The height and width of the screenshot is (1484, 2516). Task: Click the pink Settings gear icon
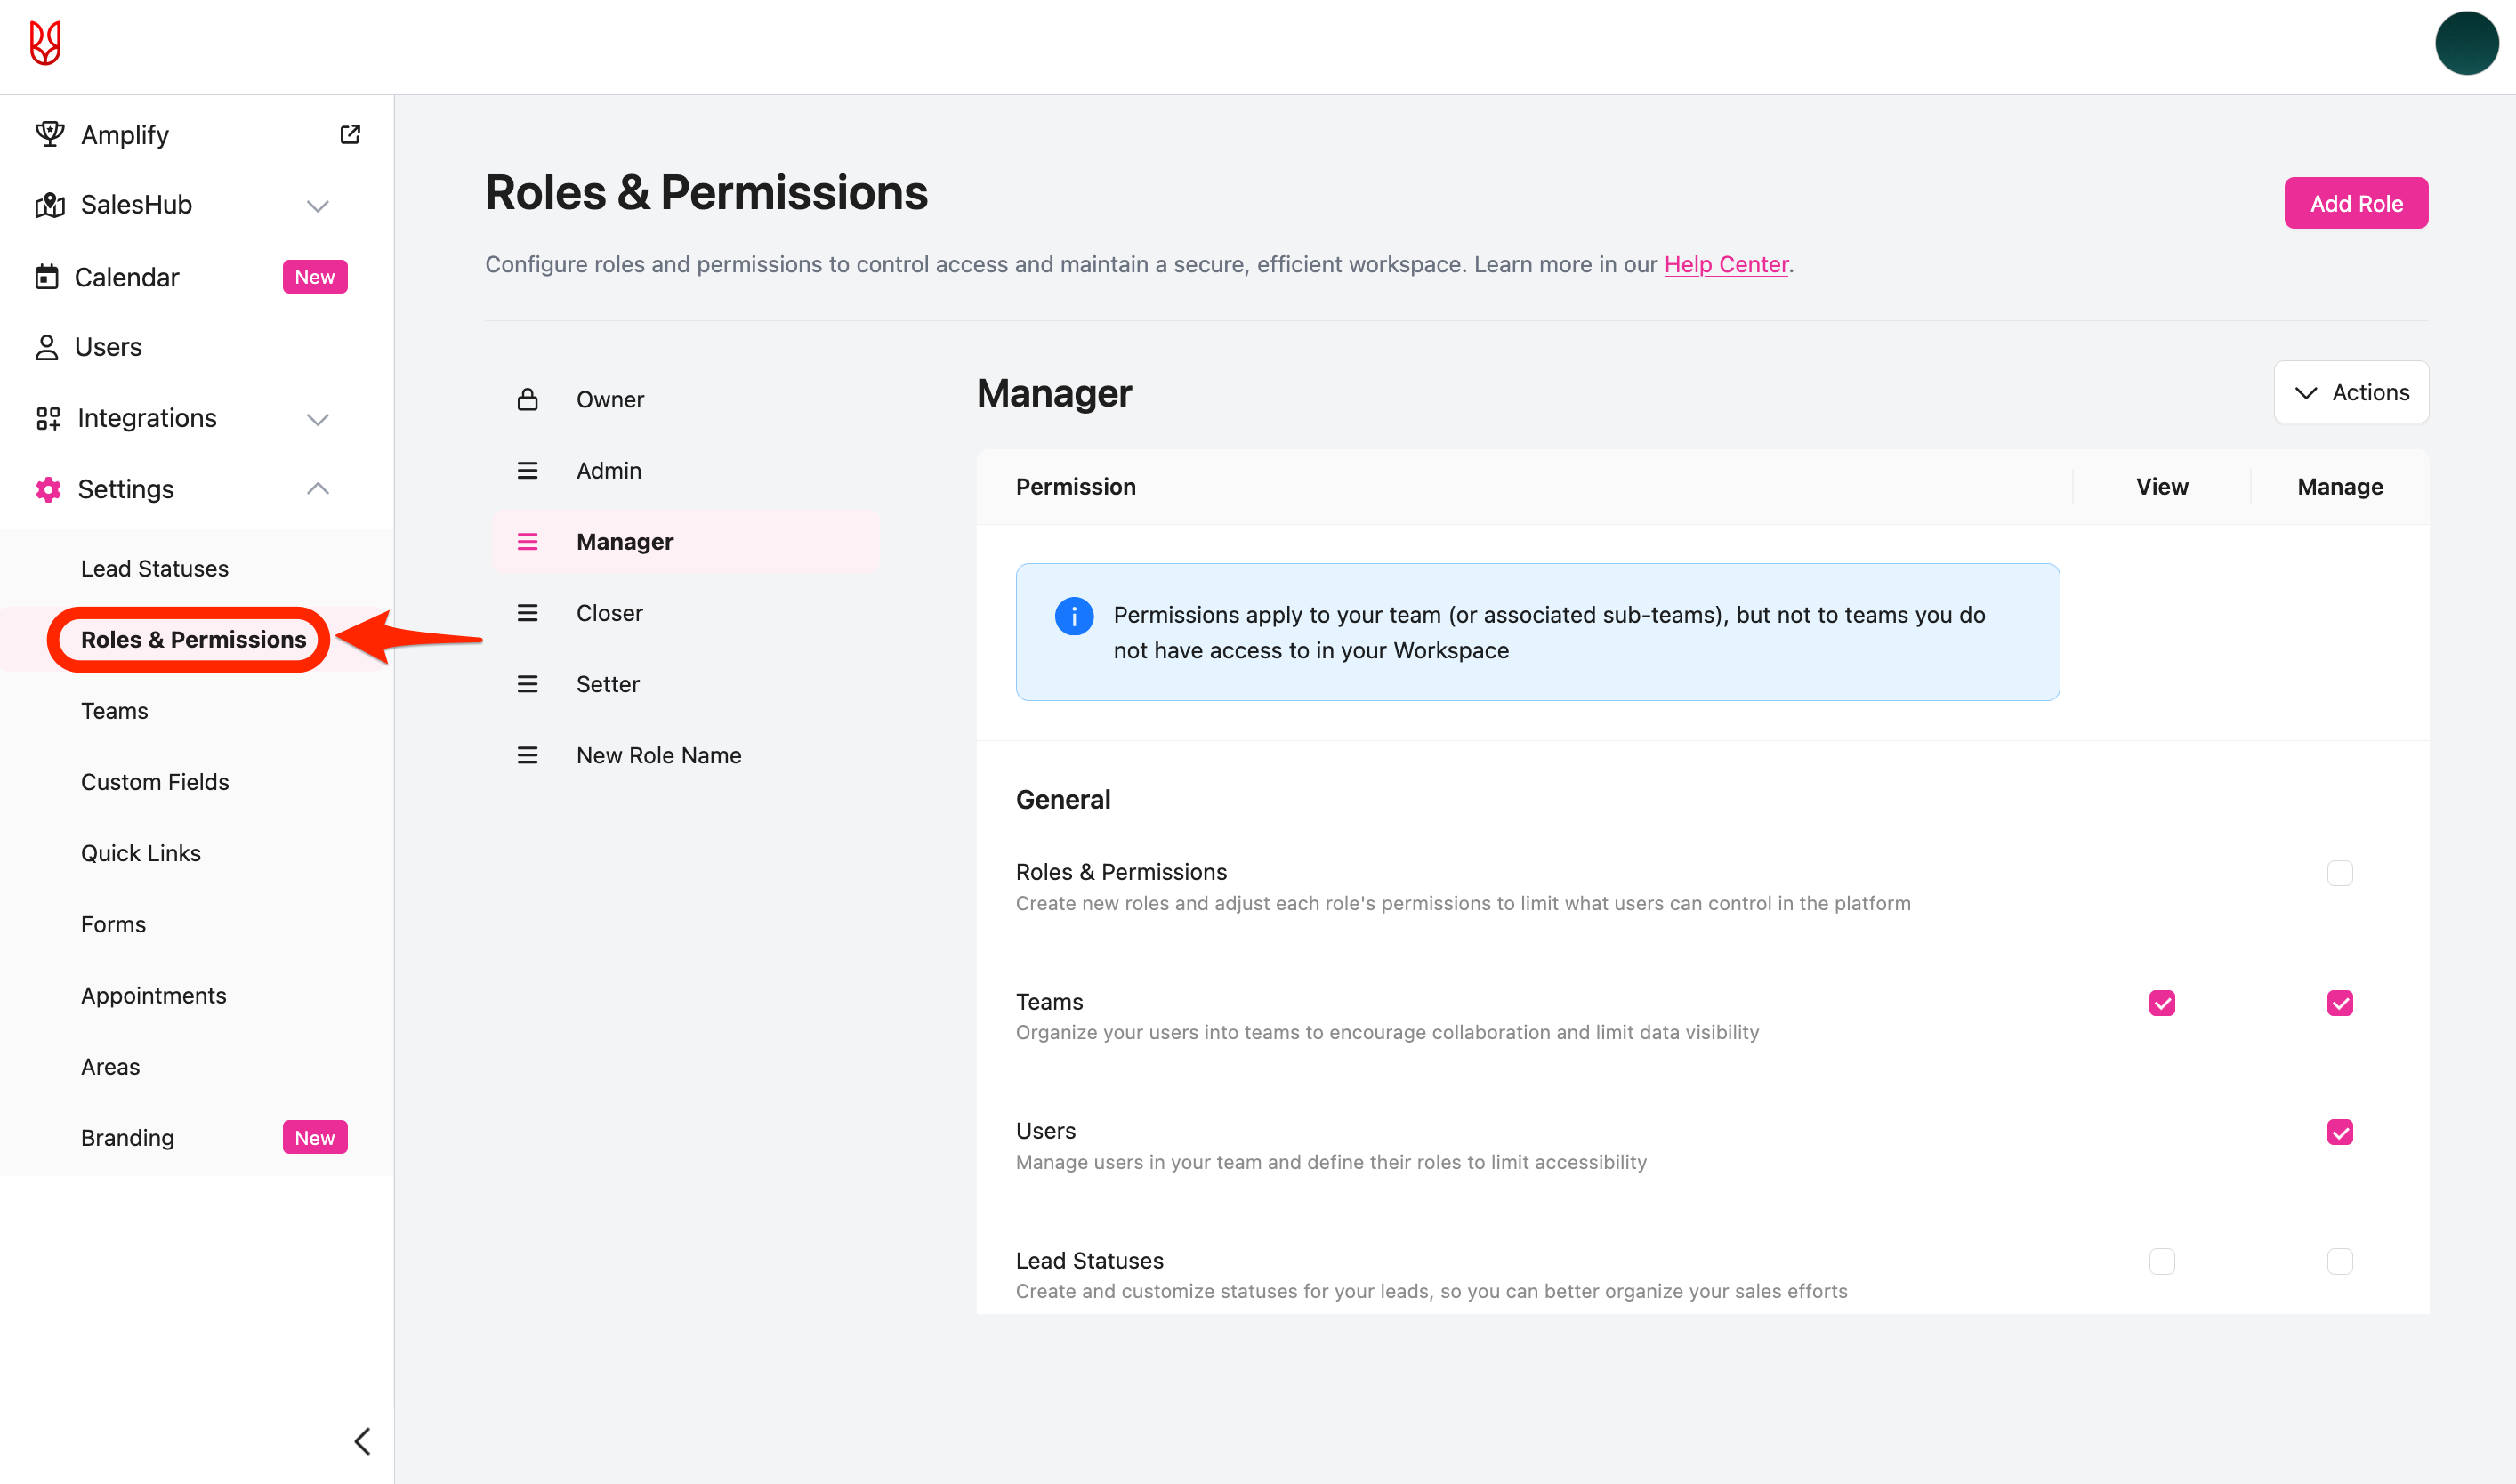(x=48, y=489)
